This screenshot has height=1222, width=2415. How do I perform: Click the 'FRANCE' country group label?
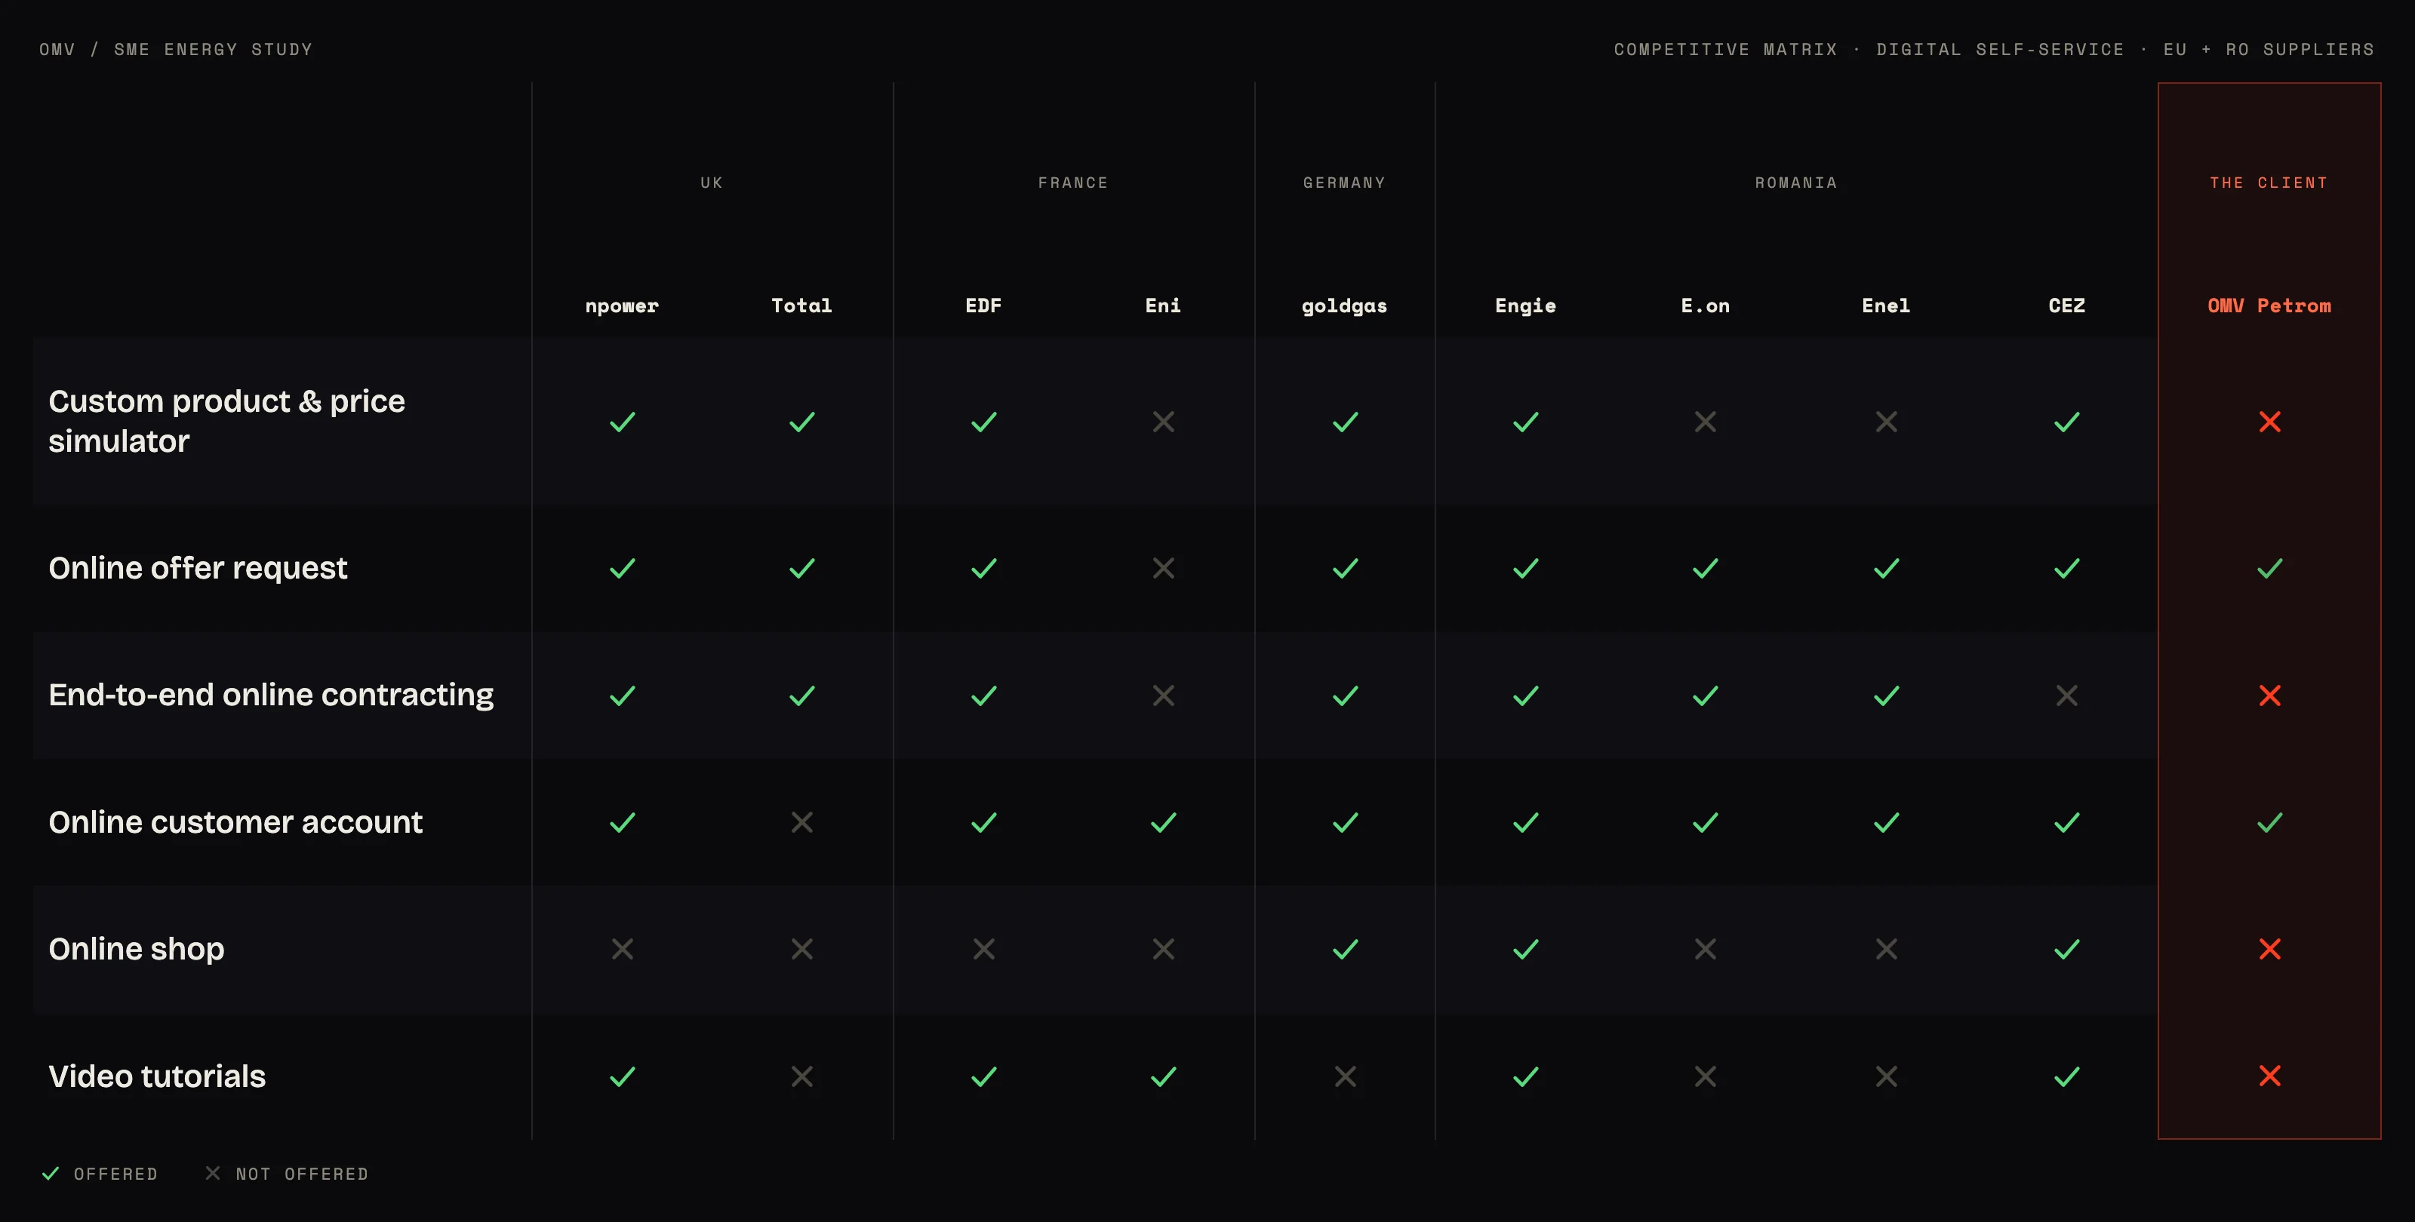1073,183
